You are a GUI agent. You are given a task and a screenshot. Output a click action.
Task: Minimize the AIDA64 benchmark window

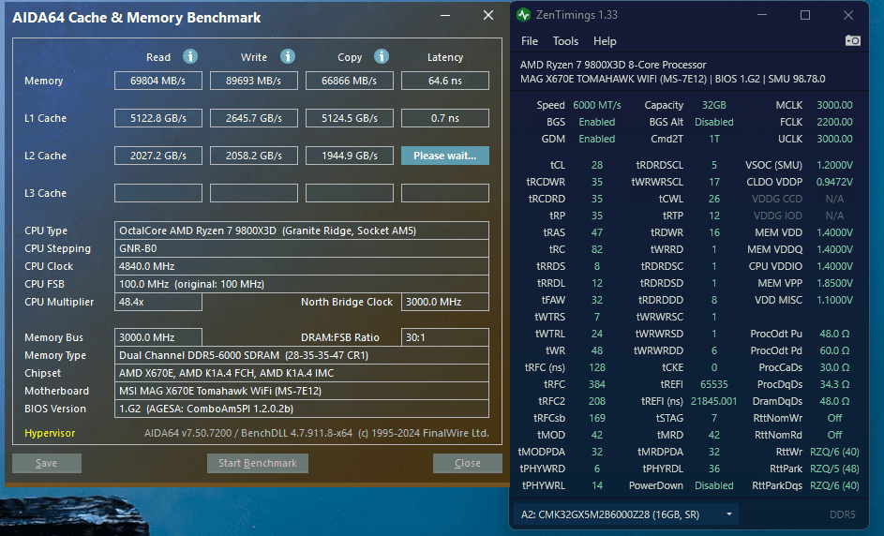pos(445,16)
